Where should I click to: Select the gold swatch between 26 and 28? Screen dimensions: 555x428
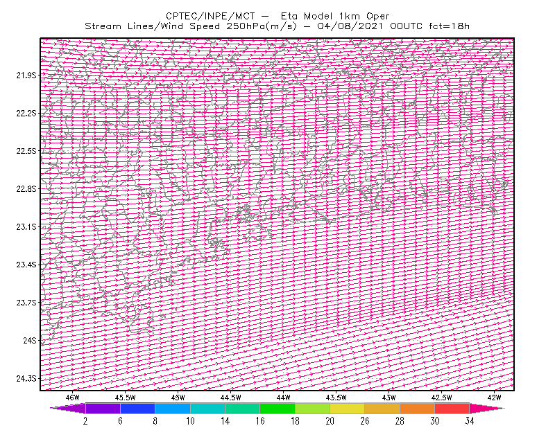coord(382,408)
